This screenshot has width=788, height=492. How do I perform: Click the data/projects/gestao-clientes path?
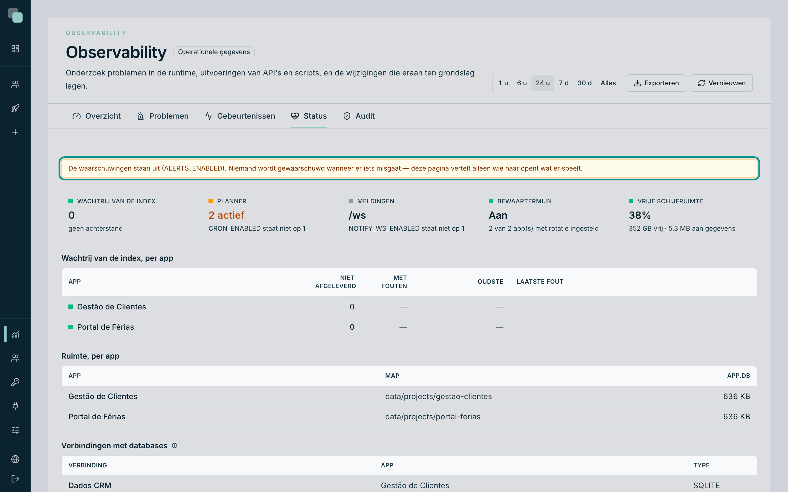click(438, 396)
